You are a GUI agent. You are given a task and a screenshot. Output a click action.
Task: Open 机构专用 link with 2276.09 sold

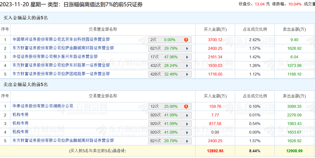tap(20, 115)
